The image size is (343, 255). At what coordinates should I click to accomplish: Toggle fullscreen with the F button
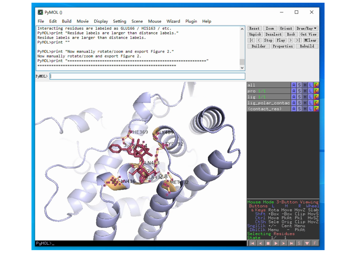pos(315,243)
